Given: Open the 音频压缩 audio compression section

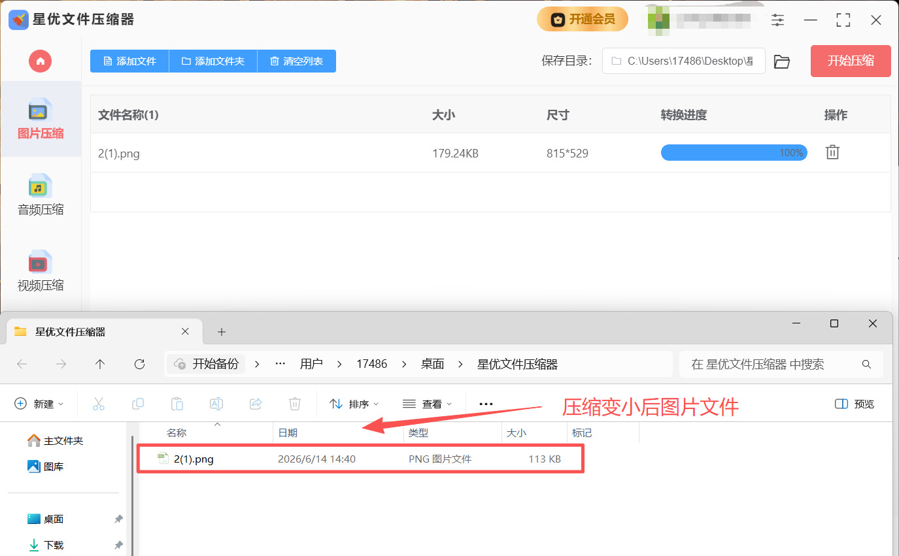Looking at the screenshot, I should tap(40, 195).
